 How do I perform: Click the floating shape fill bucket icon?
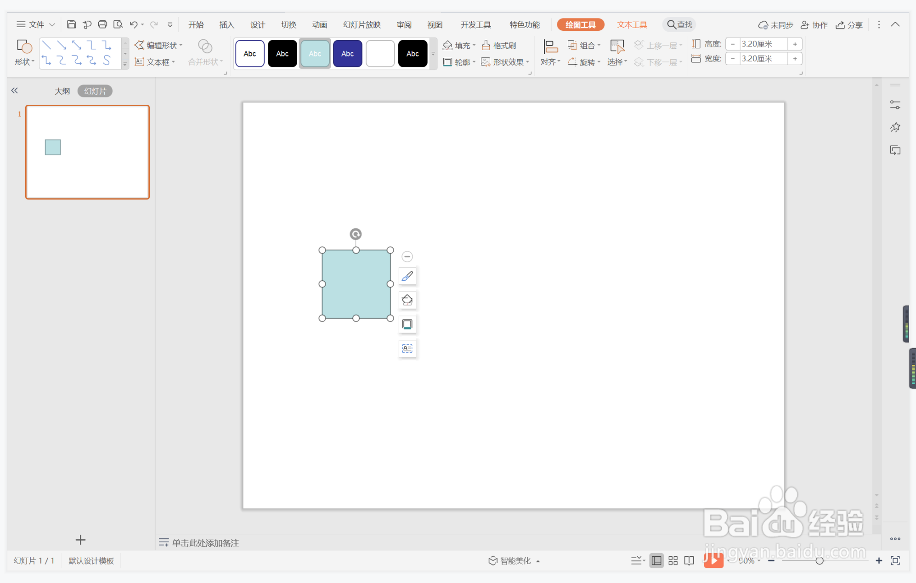click(407, 300)
